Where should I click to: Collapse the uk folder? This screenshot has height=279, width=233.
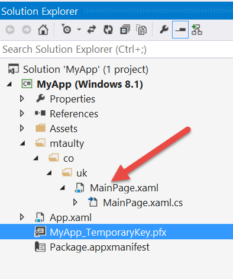pos(49,173)
